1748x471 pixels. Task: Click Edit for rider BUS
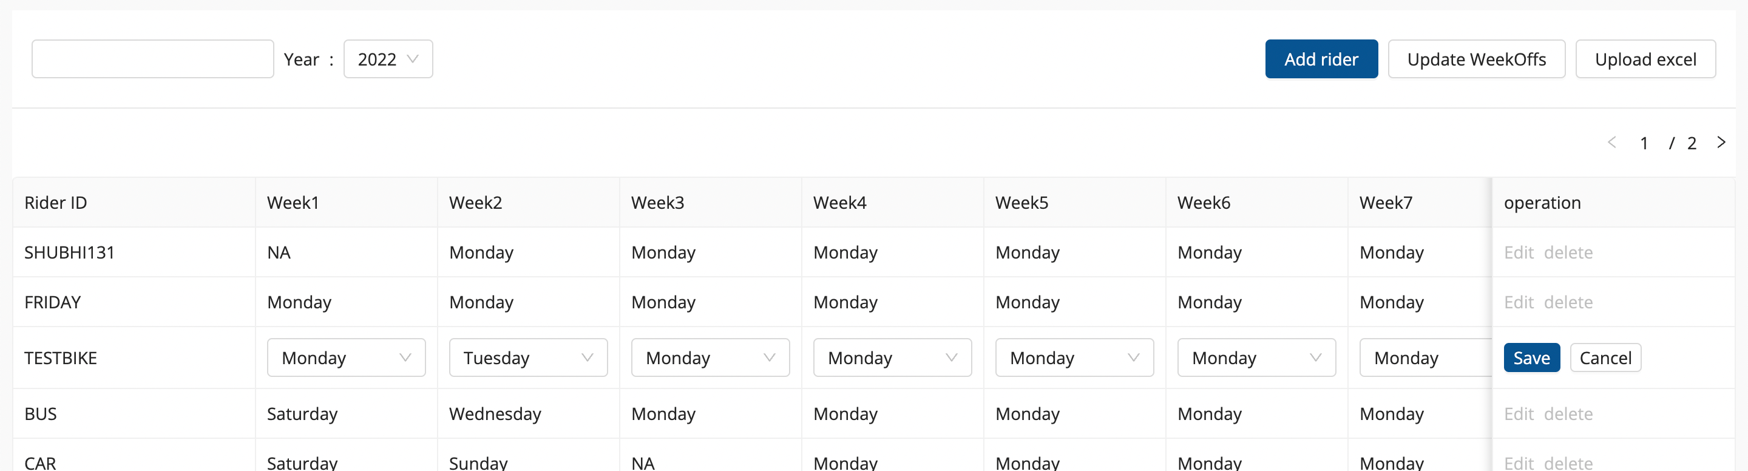click(x=1518, y=414)
